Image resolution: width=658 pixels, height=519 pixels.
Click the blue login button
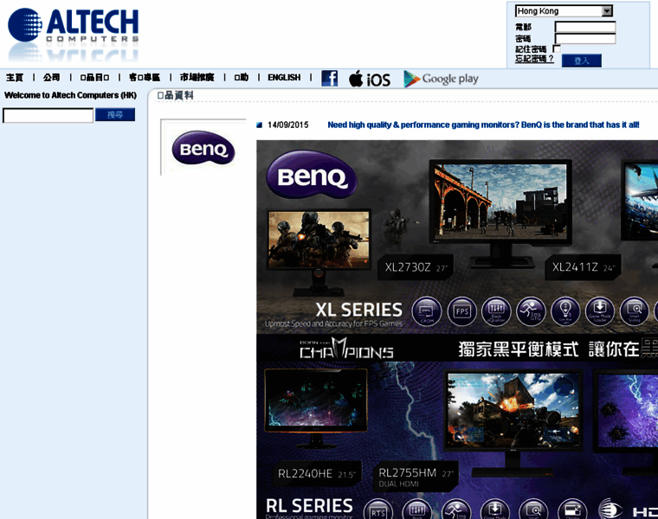coord(581,61)
